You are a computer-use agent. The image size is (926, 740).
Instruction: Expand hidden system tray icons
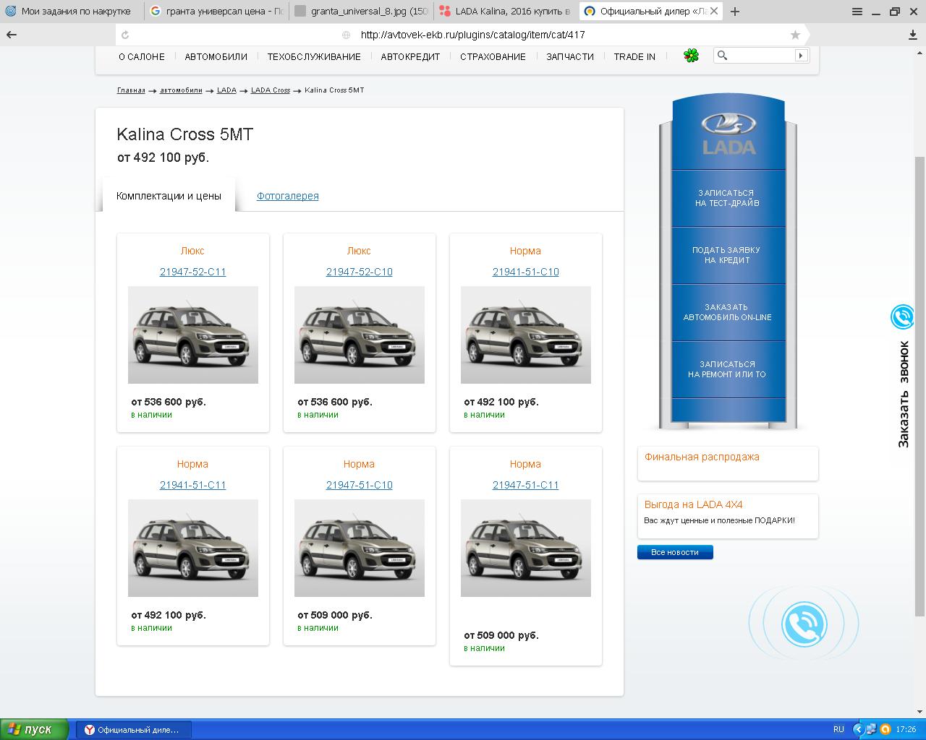click(858, 729)
